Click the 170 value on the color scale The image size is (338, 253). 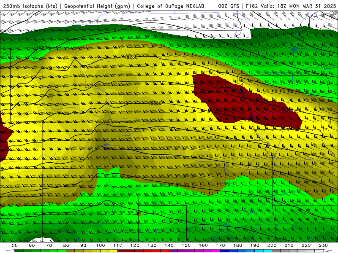pyautogui.click(x=221, y=245)
